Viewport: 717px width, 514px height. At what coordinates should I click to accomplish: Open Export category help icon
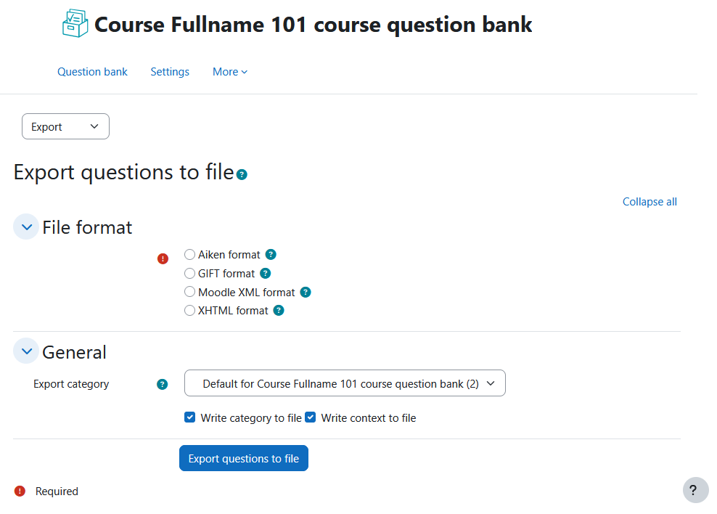point(163,384)
